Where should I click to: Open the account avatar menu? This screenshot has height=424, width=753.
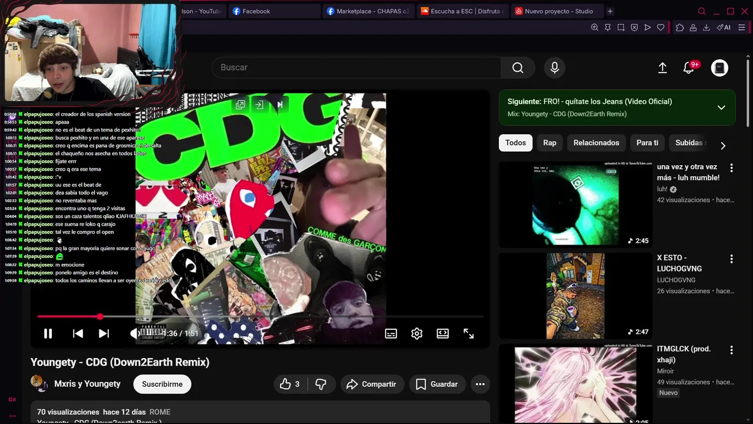(x=719, y=68)
